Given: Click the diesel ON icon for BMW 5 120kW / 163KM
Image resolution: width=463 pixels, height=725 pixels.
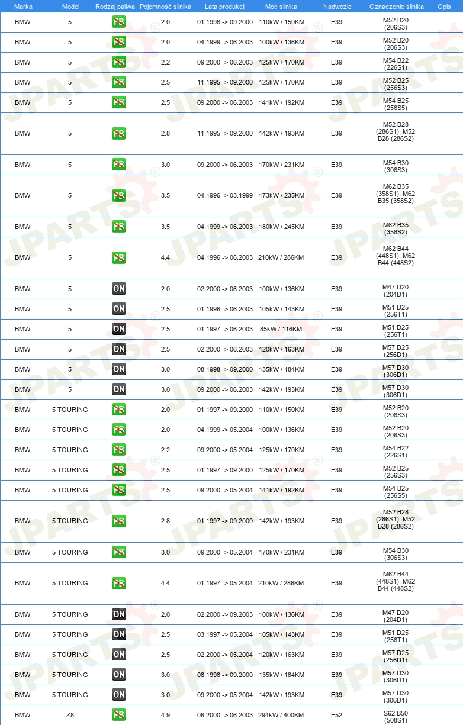Looking at the screenshot, I should [x=119, y=349].
